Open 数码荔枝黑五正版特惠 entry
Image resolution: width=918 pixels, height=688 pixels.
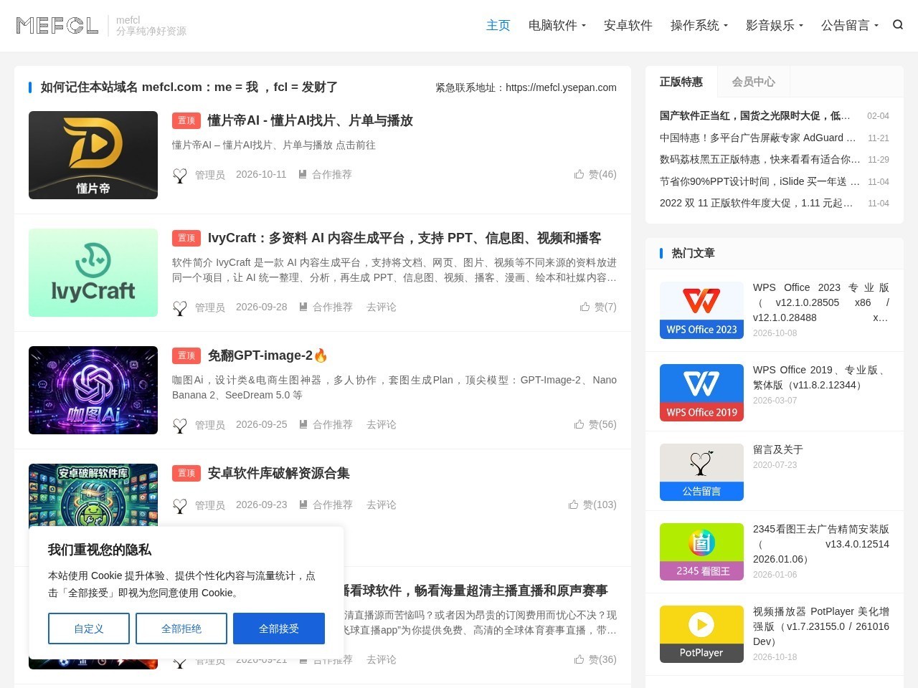click(x=760, y=159)
